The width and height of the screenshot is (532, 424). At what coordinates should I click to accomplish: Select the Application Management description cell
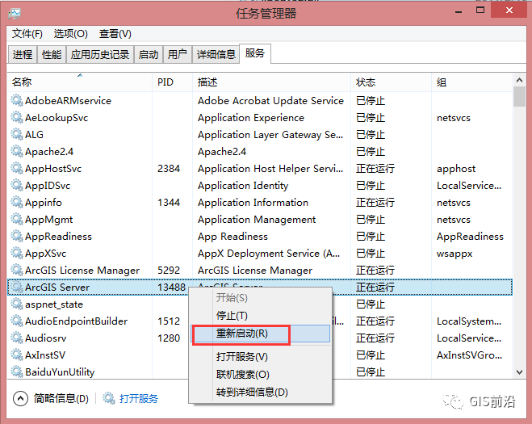pos(257,220)
